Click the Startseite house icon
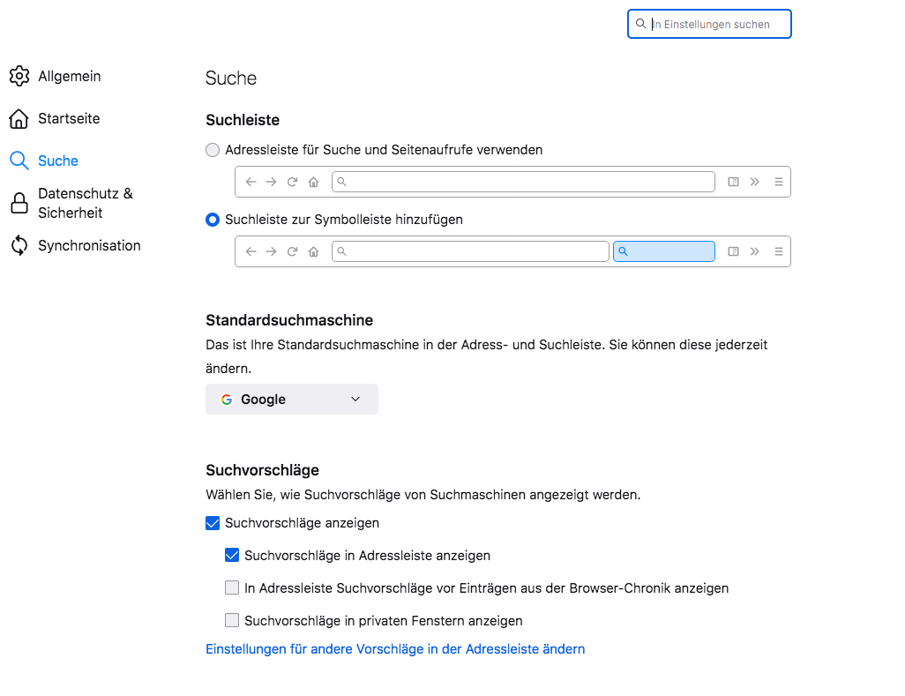Viewport: 905px width, 696px height. (19, 119)
